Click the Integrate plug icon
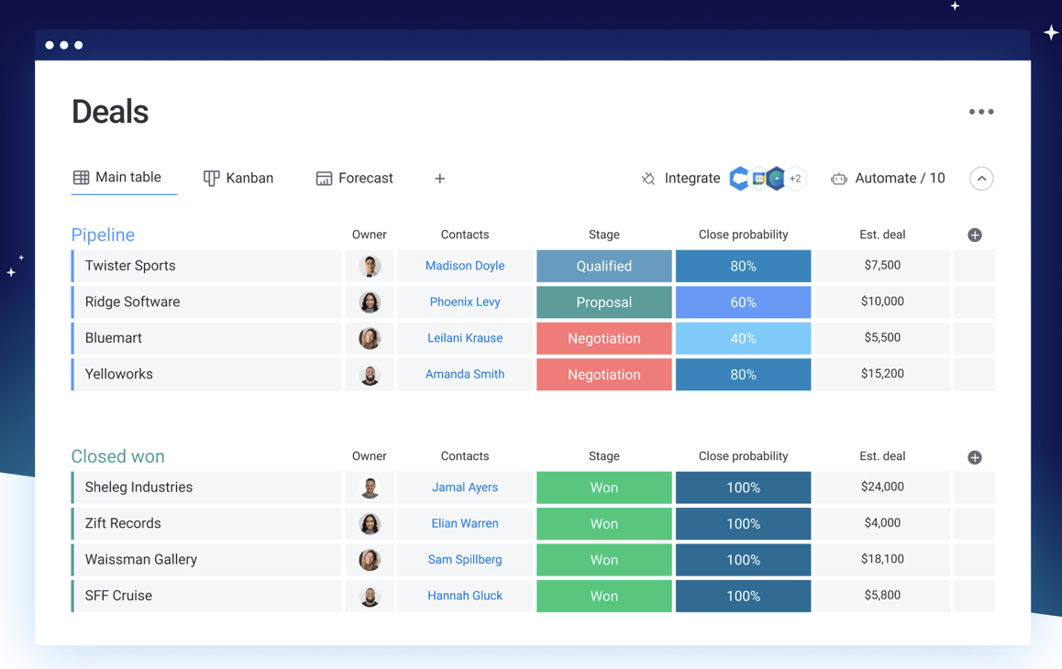This screenshot has height=669, width=1062. [x=648, y=178]
